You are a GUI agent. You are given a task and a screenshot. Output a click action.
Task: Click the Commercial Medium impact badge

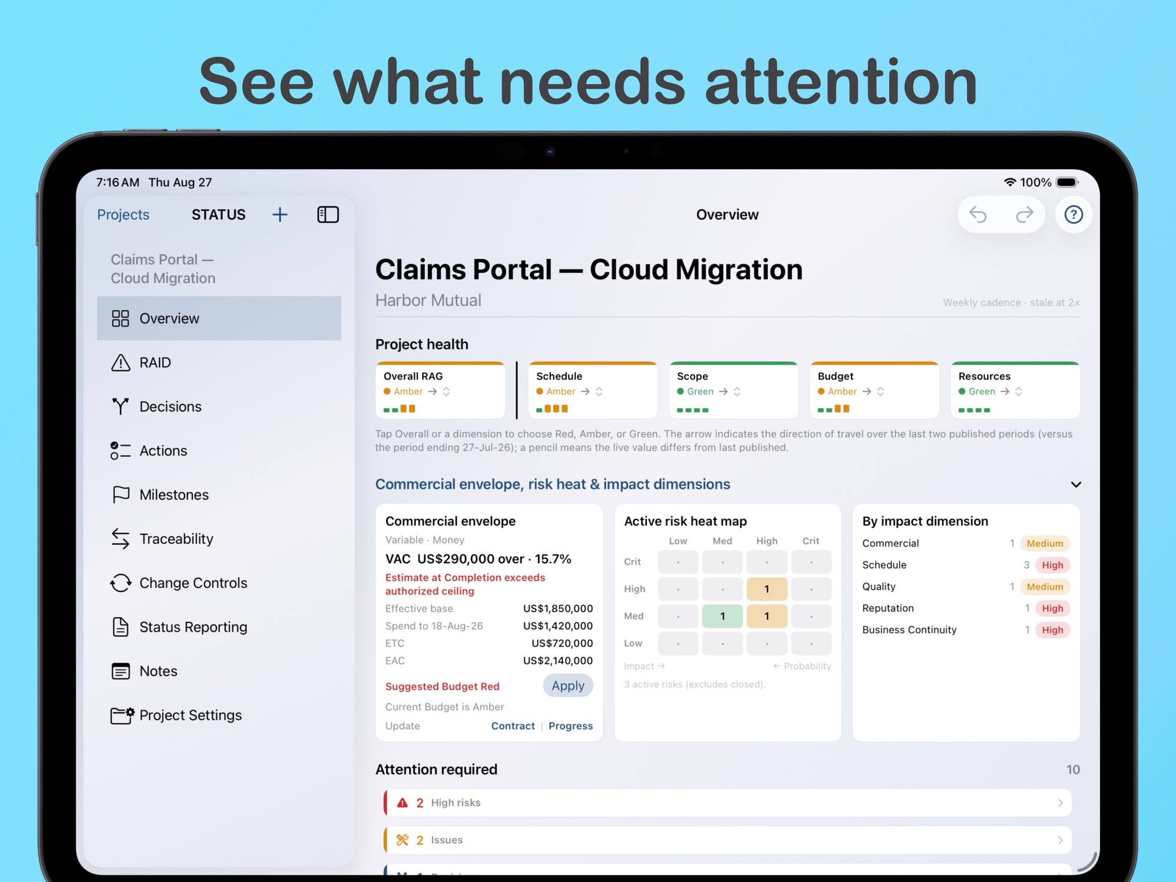click(x=1045, y=543)
